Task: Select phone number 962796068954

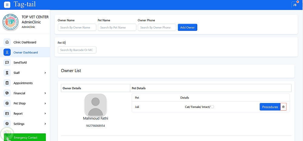Action: (95, 126)
